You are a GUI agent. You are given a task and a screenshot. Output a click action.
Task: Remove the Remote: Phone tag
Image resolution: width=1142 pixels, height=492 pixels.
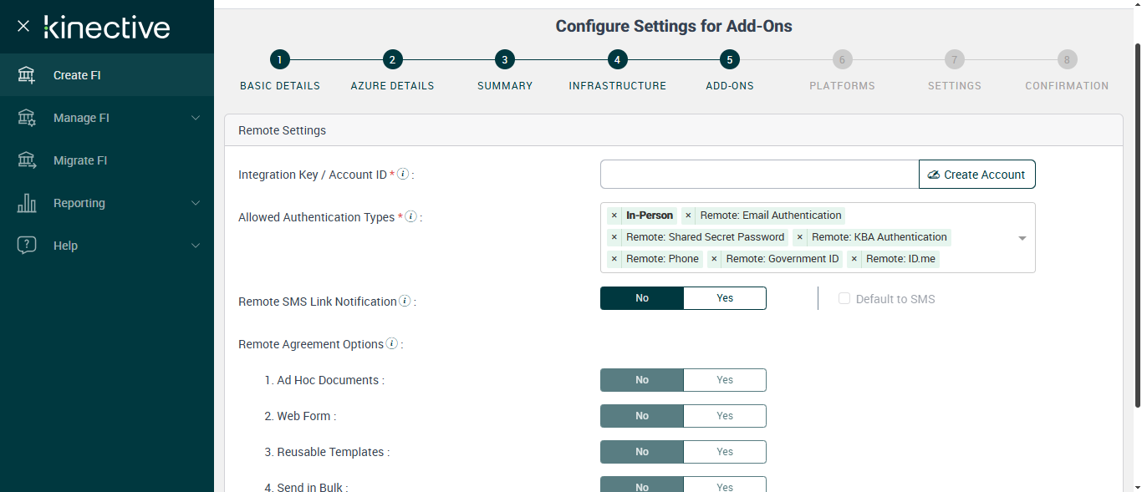point(614,259)
